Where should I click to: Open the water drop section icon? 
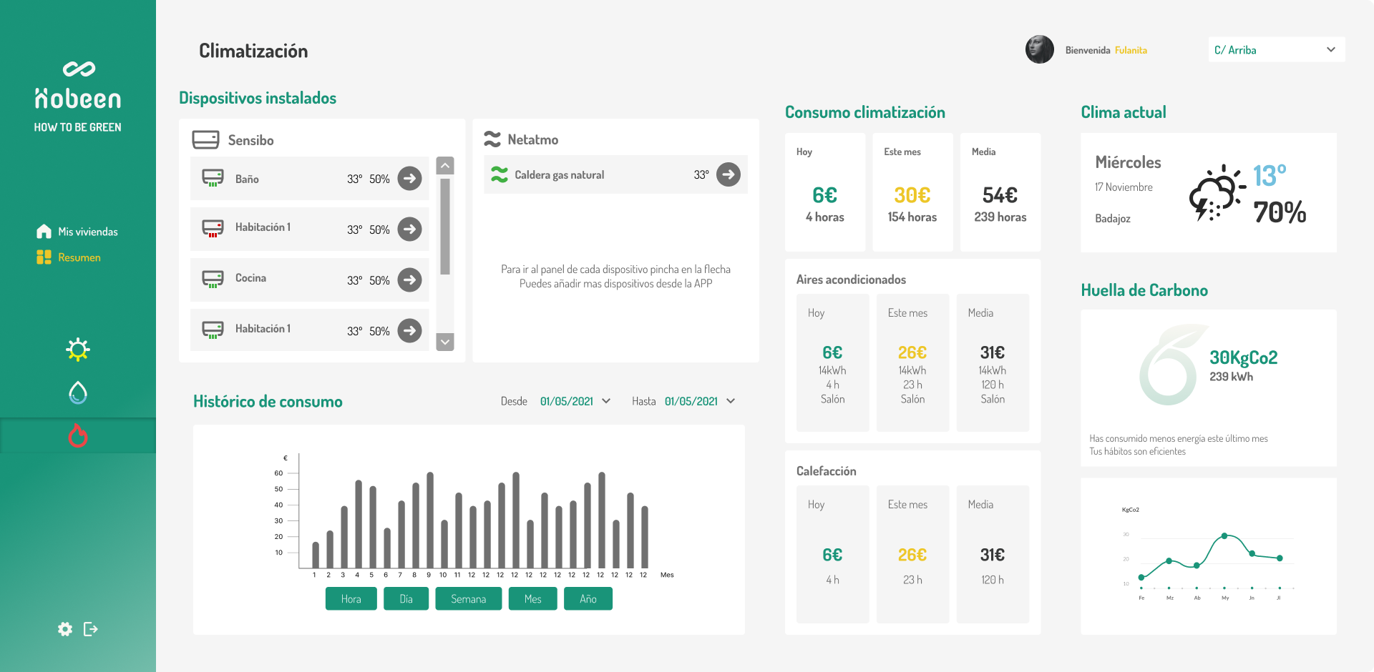tap(77, 392)
